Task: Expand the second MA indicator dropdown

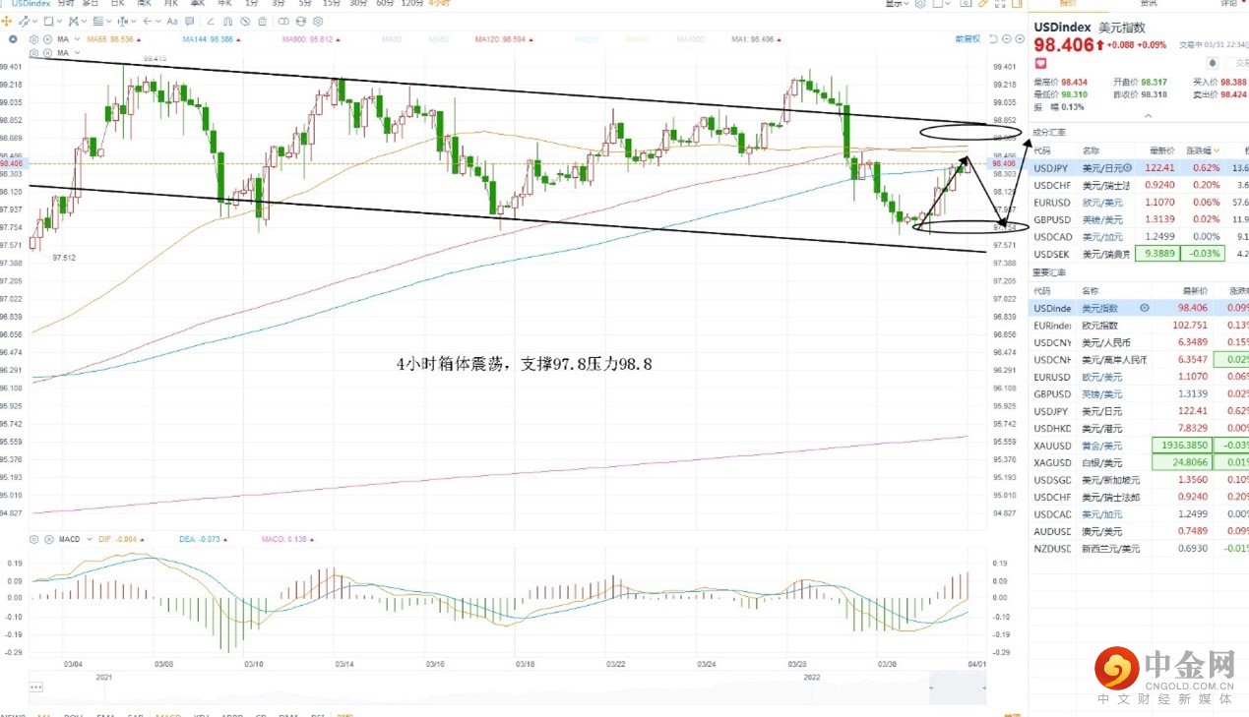Action: coord(77,52)
